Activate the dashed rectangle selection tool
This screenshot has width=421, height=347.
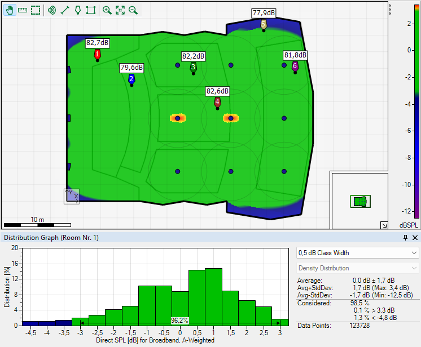36,10
